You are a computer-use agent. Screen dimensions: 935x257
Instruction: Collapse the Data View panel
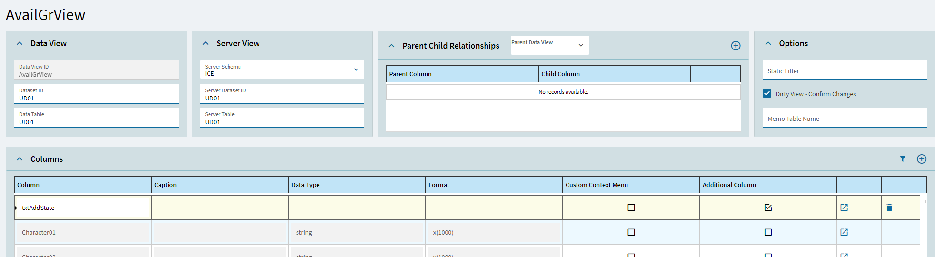point(20,43)
